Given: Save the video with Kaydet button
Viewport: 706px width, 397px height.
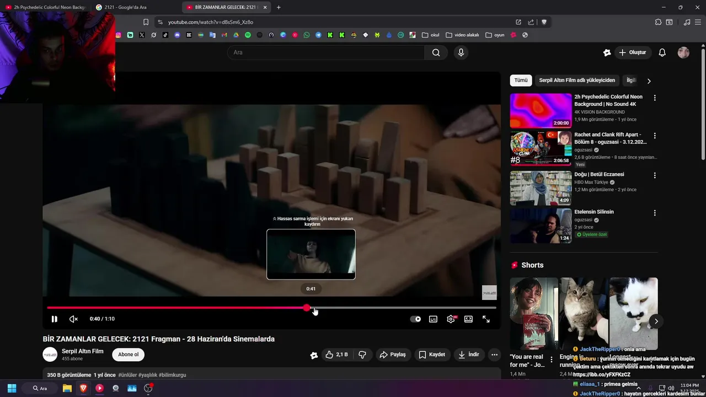Looking at the screenshot, I should click(x=432, y=355).
